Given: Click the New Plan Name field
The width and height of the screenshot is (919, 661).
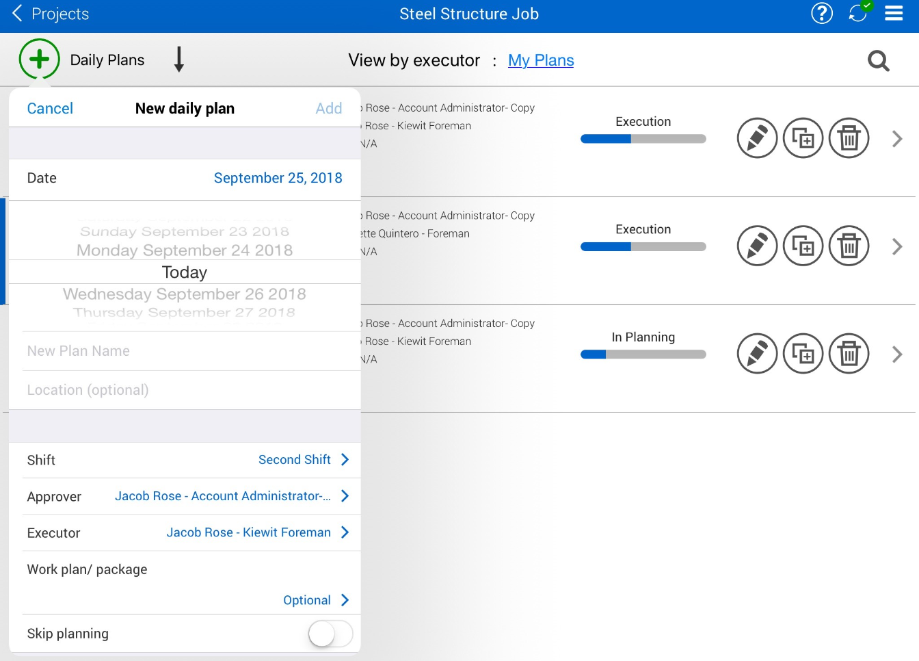Looking at the screenshot, I should (x=185, y=351).
